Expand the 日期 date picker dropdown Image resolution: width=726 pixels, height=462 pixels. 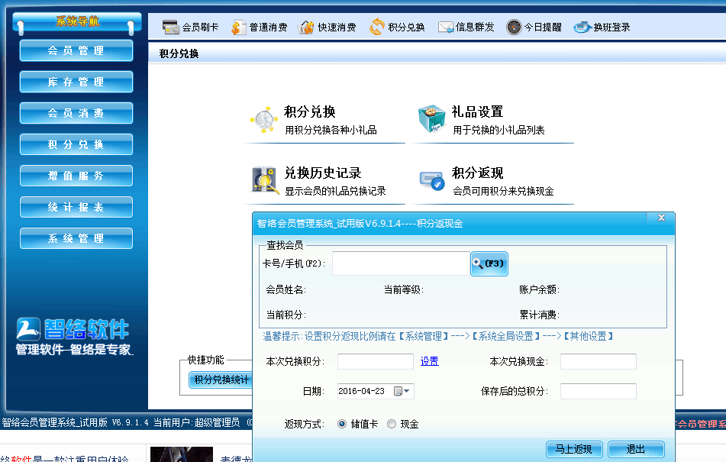[x=407, y=392]
